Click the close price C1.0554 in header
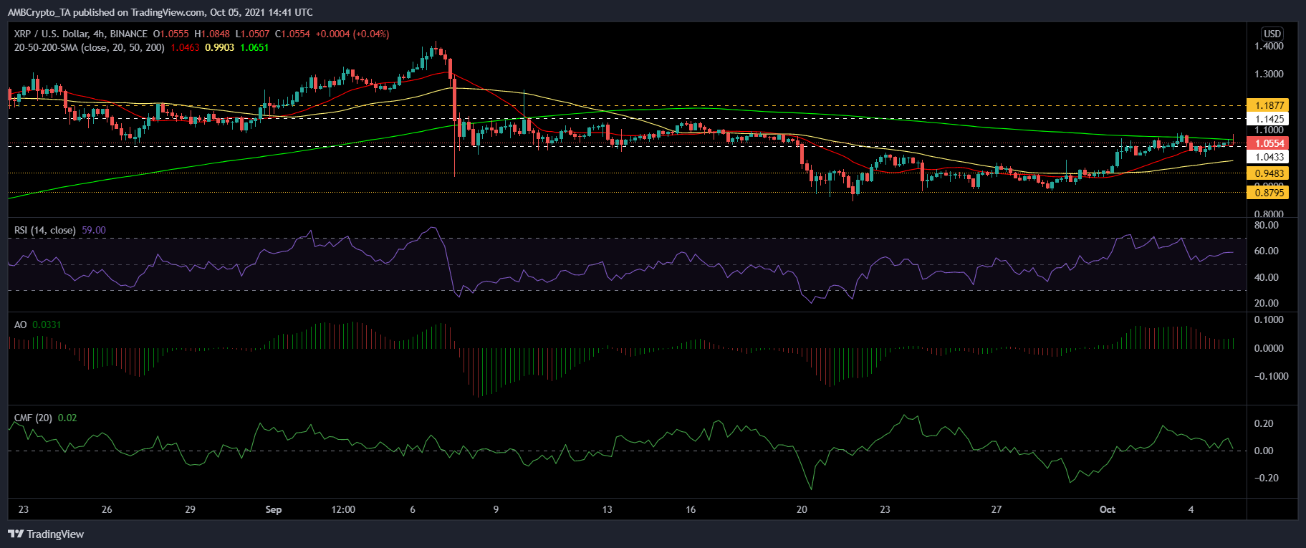The image size is (1306, 548). pos(293,34)
